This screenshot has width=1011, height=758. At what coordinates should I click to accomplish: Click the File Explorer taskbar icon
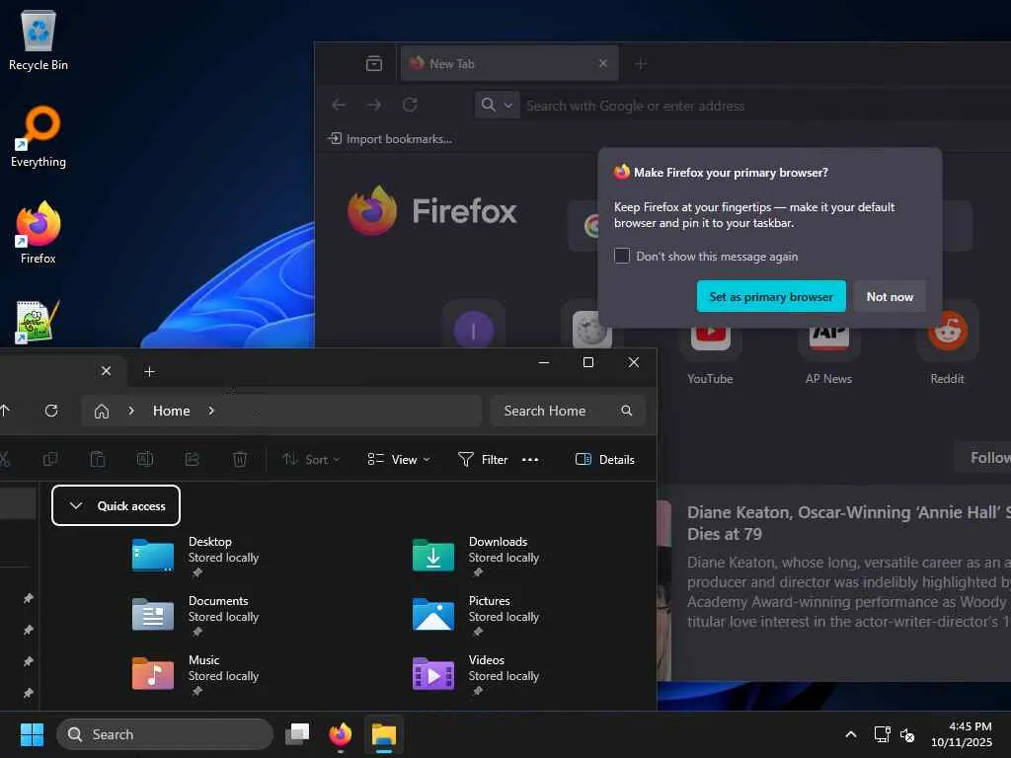384,734
